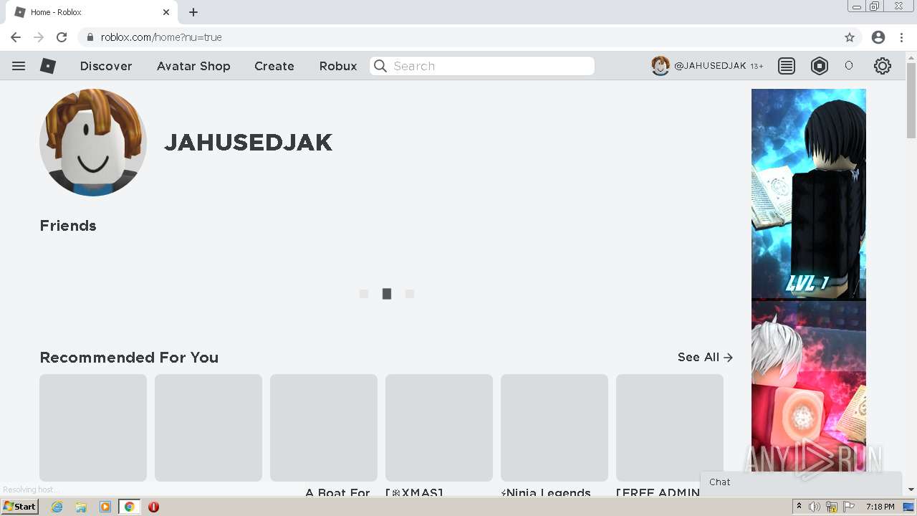
Task: View site security padlock info
Action: pyautogui.click(x=90, y=37)
